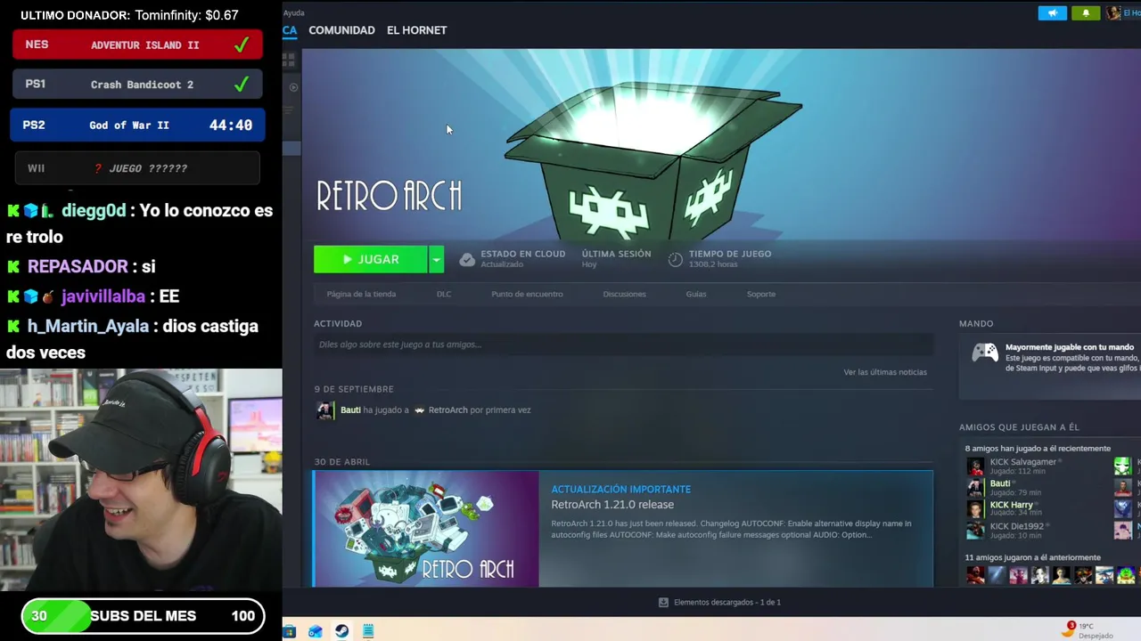Image resolution: width=1141 pixels, height=641 pixels.
Task: Click the '8 amigos han jugado' heading
Action: click(1038, 449)
